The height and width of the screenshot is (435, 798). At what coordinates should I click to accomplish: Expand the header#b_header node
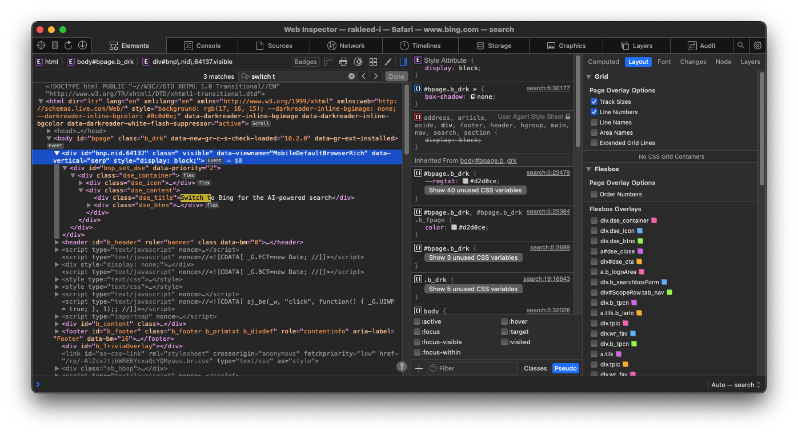[x=57, y=242]
